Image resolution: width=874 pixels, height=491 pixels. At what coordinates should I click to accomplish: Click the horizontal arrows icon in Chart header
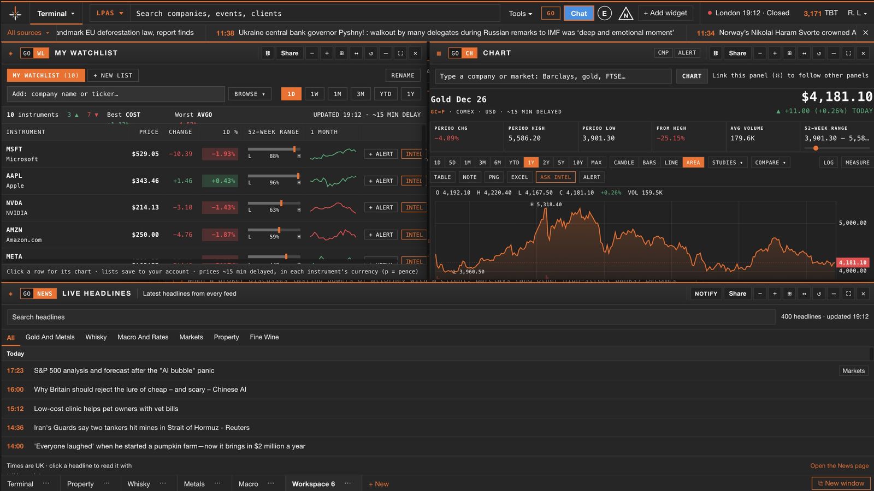(x=804, y=53)
